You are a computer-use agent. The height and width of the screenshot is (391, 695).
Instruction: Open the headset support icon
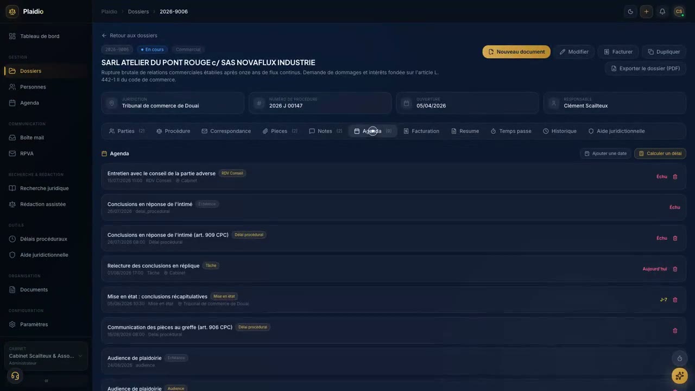(15, 376)
